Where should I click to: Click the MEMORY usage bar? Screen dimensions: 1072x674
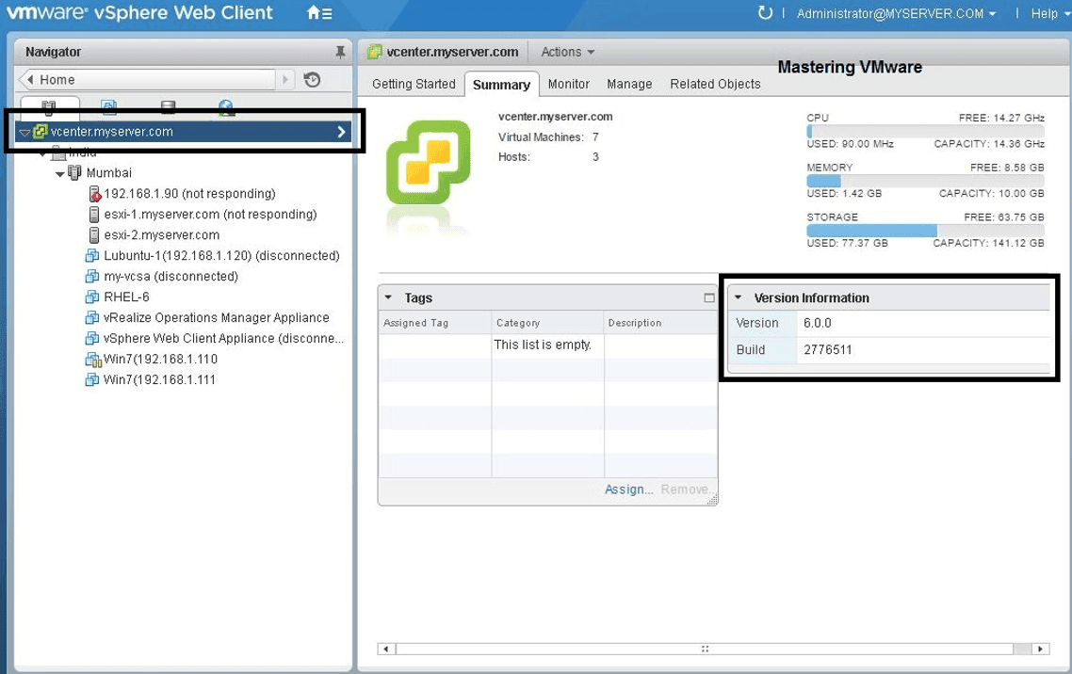point(925,181)
